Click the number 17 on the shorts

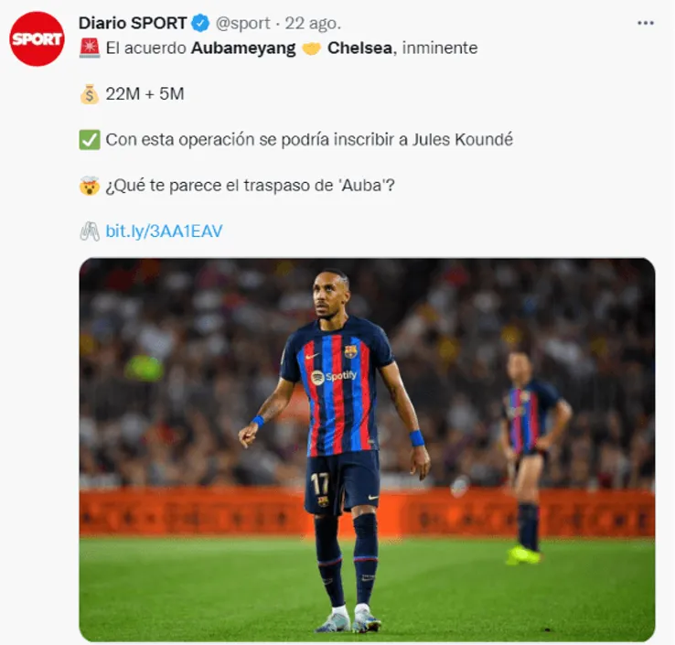[320, 484]
